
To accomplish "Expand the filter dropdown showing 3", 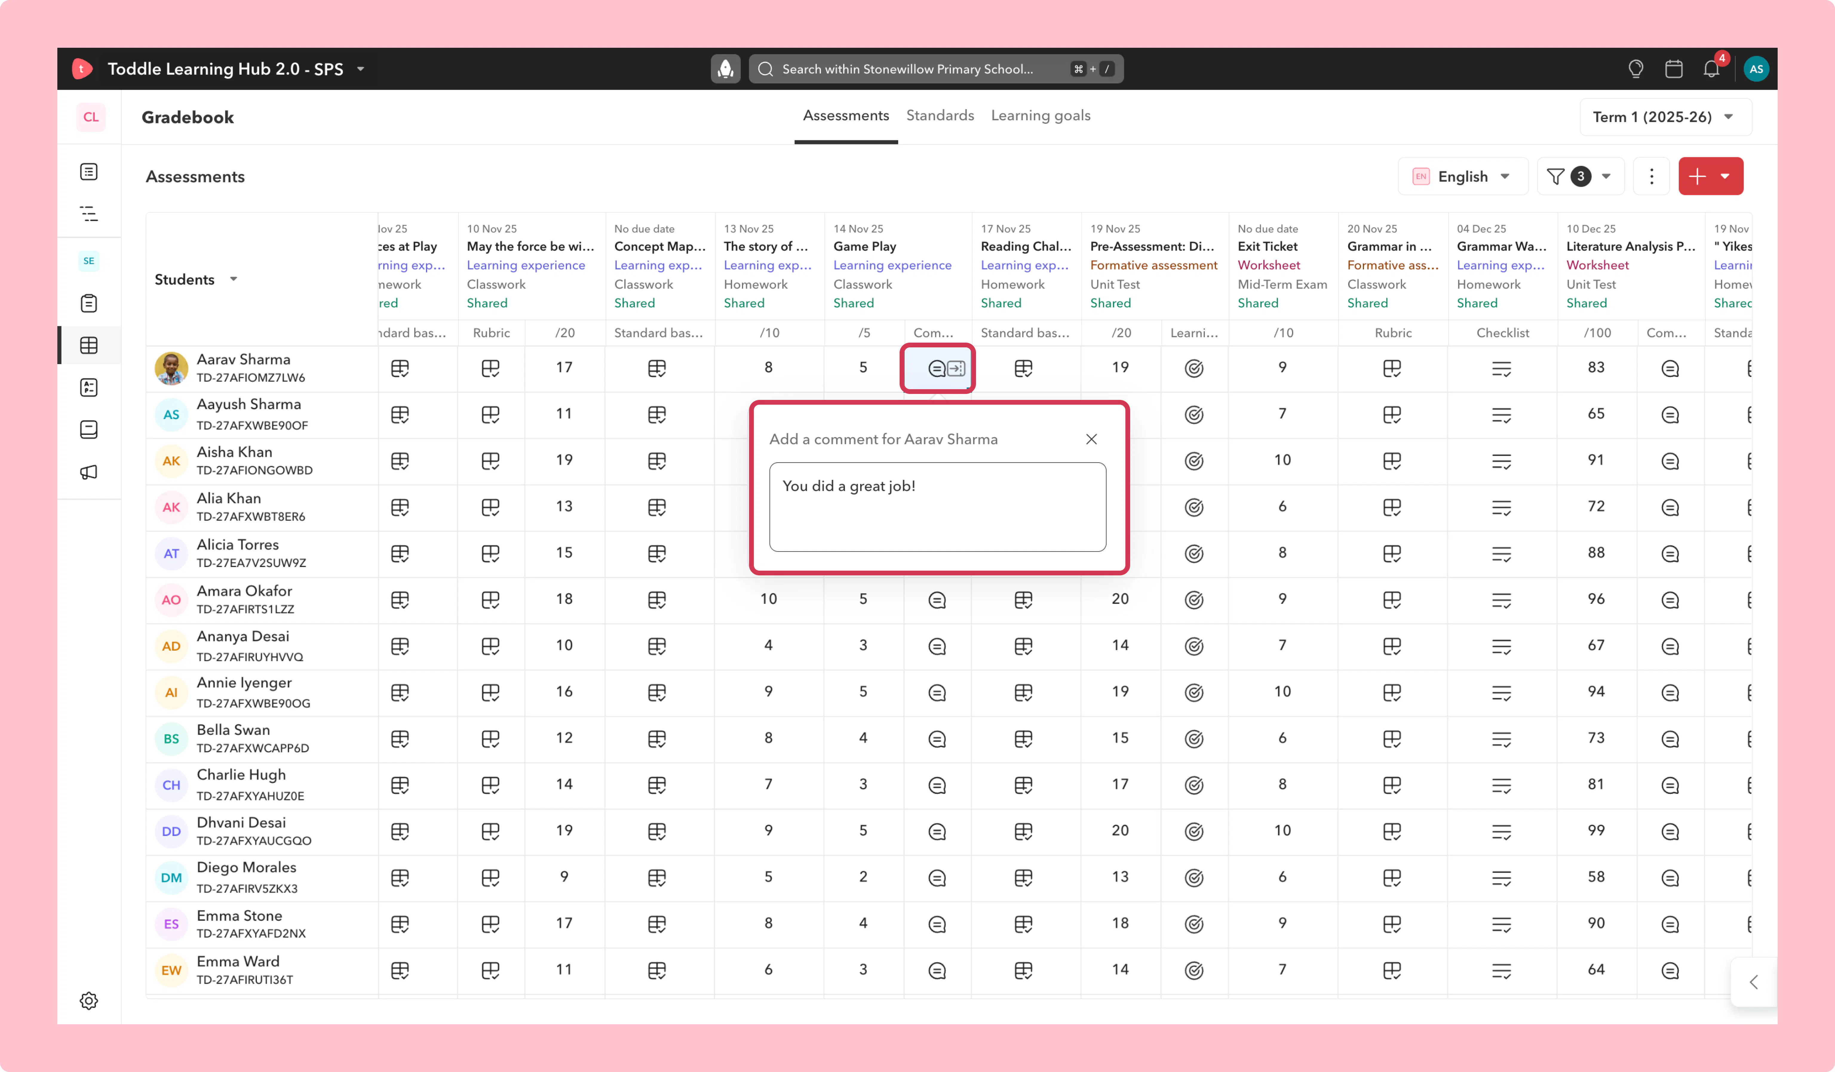I will tap(1580, 177).
